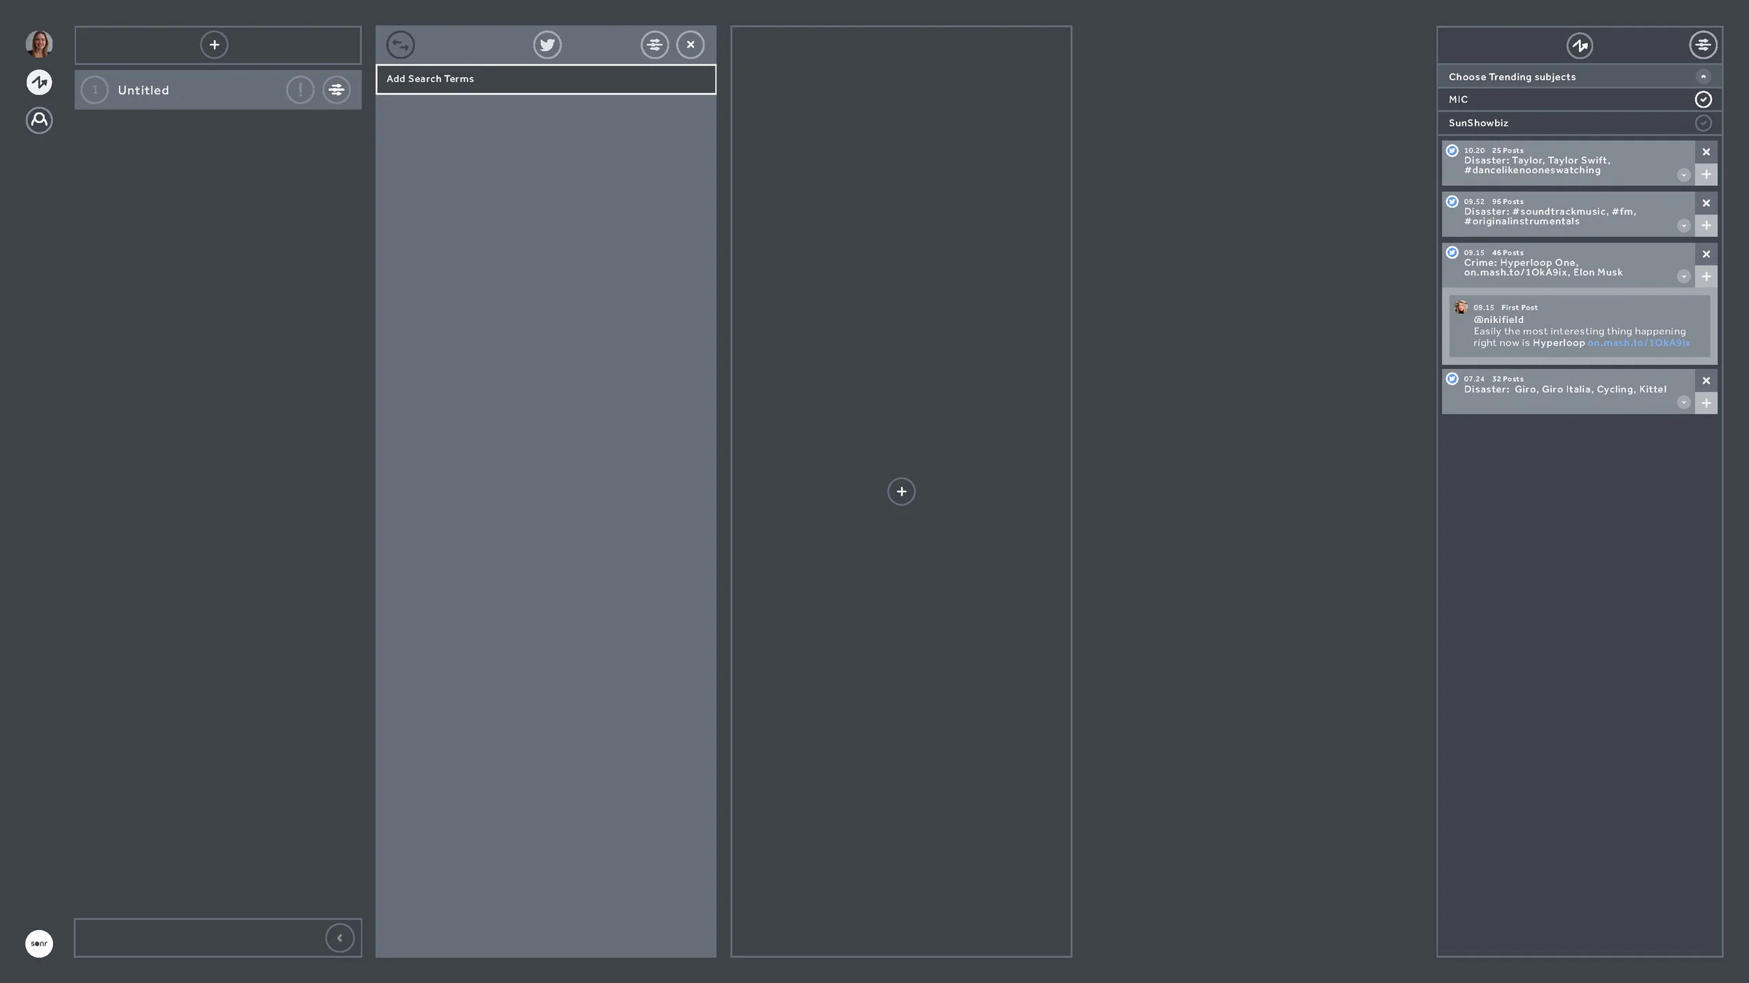
Task: Expand the Taylor Swift trending item
Action: 1683,175
